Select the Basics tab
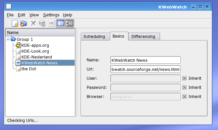Viewport: 218px width, 130px height. pyautogui.click(x=119, y=36)
